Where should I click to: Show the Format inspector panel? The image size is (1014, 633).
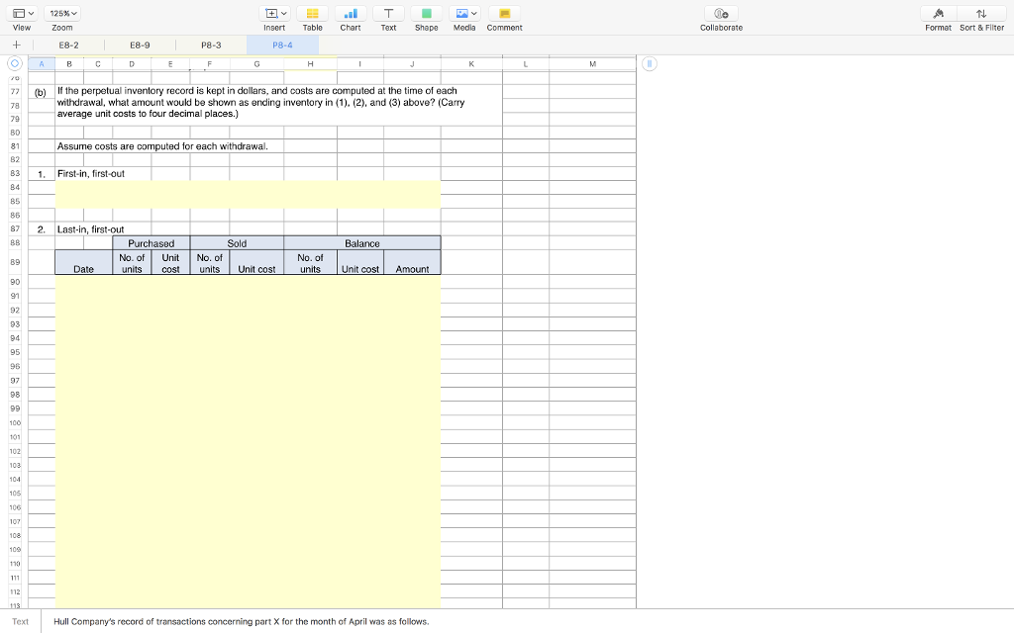[938, 15]
